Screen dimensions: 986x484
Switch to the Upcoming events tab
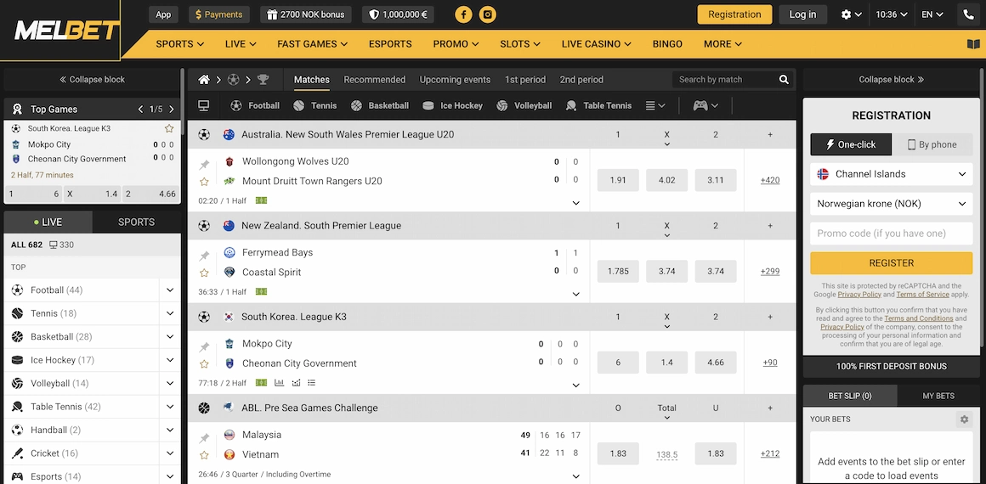point(456,80)
